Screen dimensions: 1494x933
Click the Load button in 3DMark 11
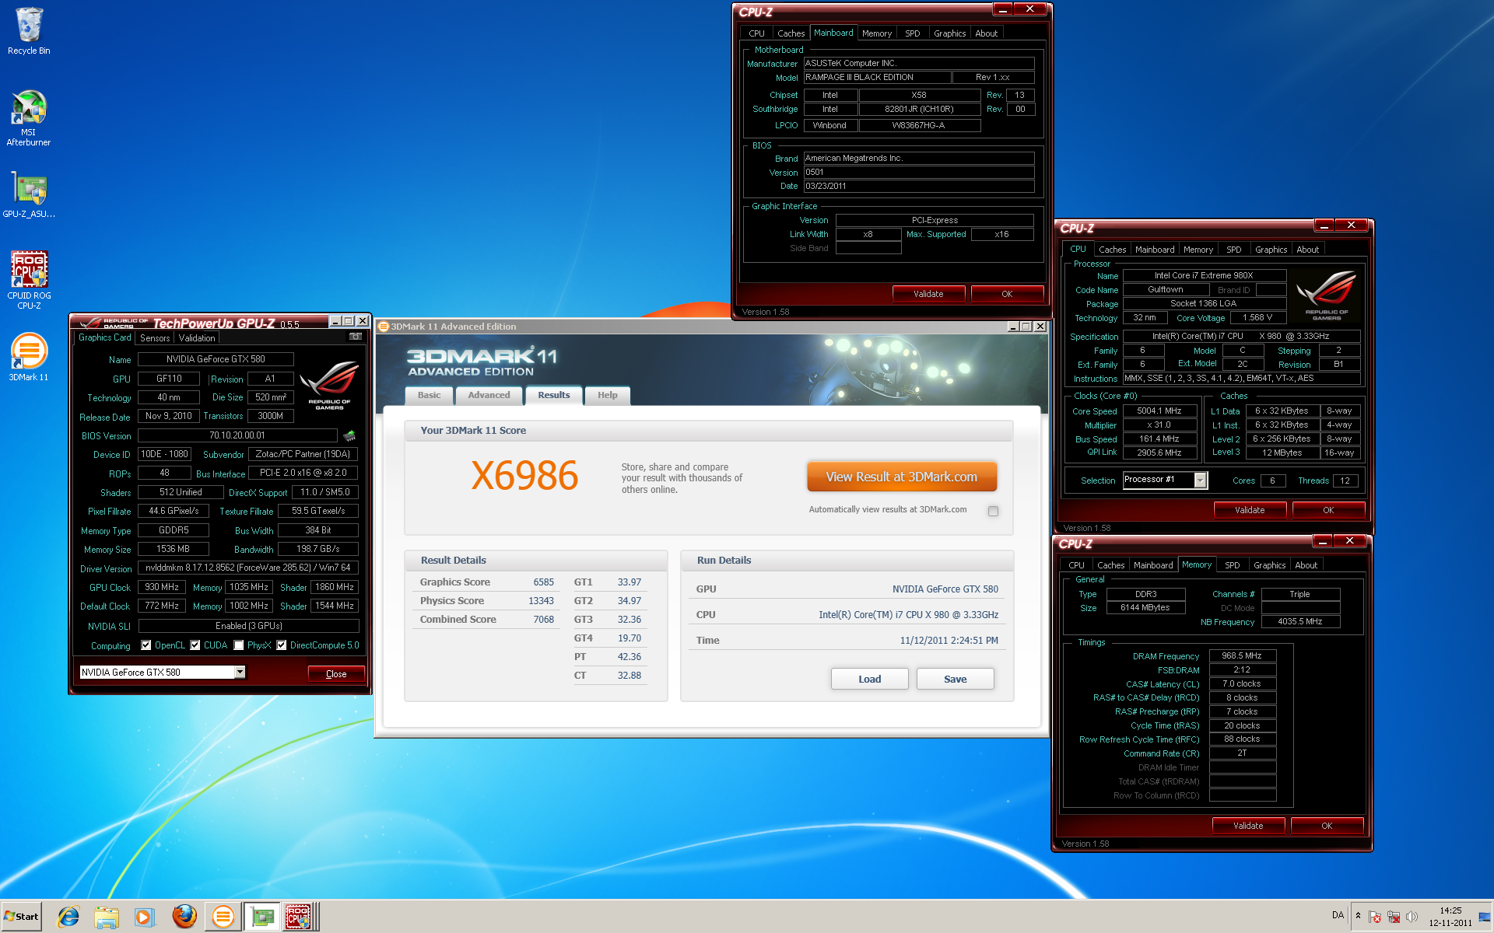coord(869,679)
